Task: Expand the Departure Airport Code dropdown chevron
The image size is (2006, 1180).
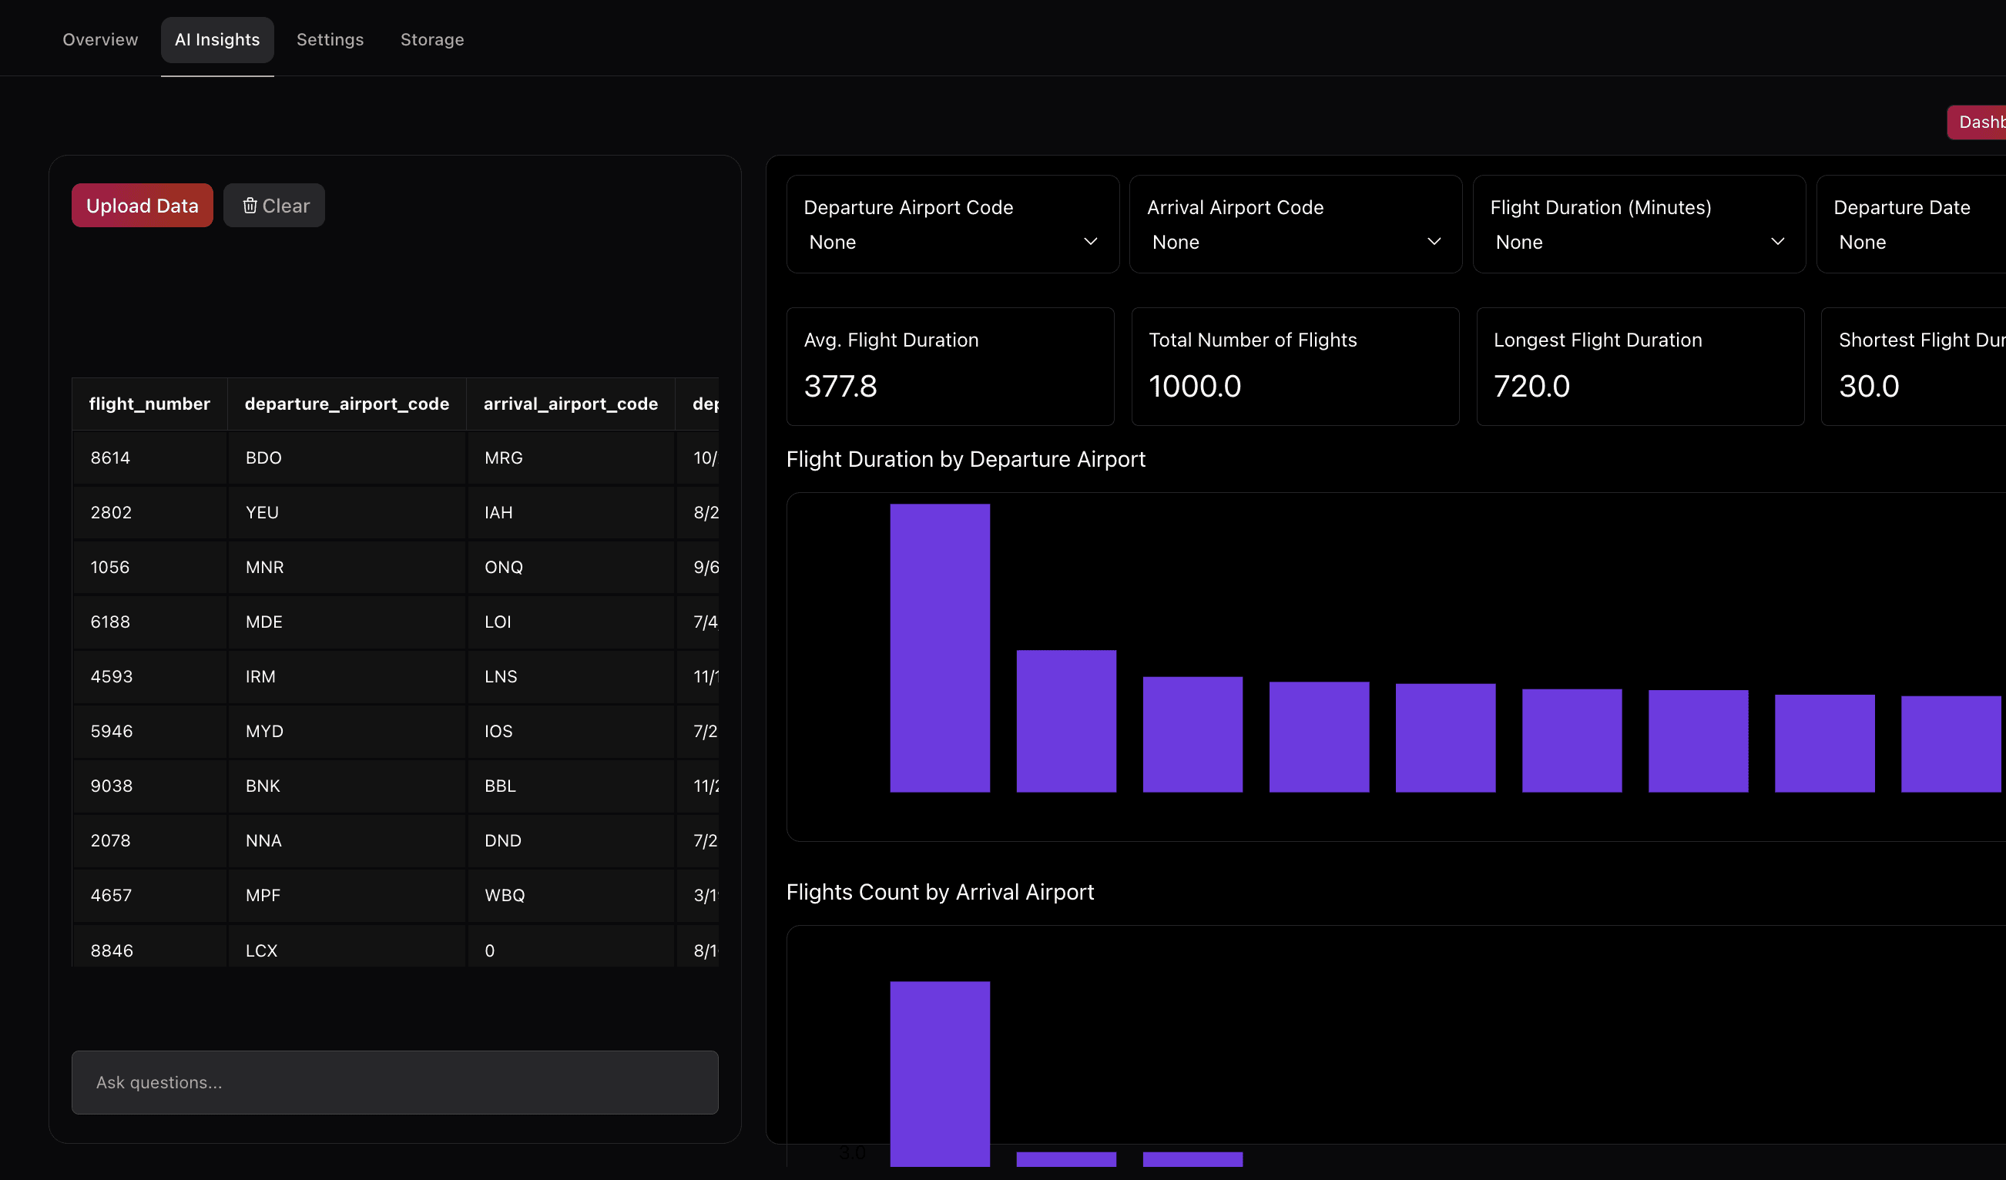Action: click(1090, 242)
